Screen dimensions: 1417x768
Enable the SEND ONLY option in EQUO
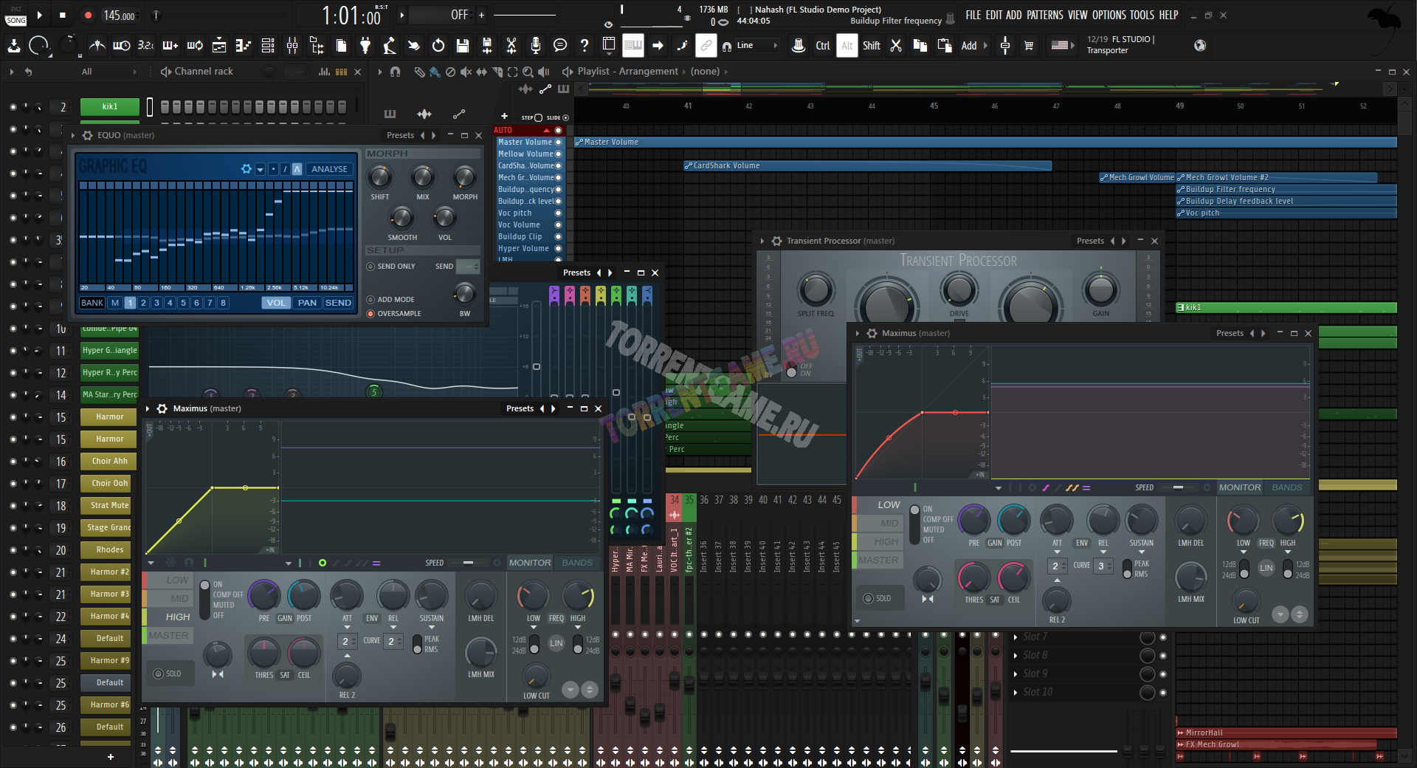[x=371, y=267]
